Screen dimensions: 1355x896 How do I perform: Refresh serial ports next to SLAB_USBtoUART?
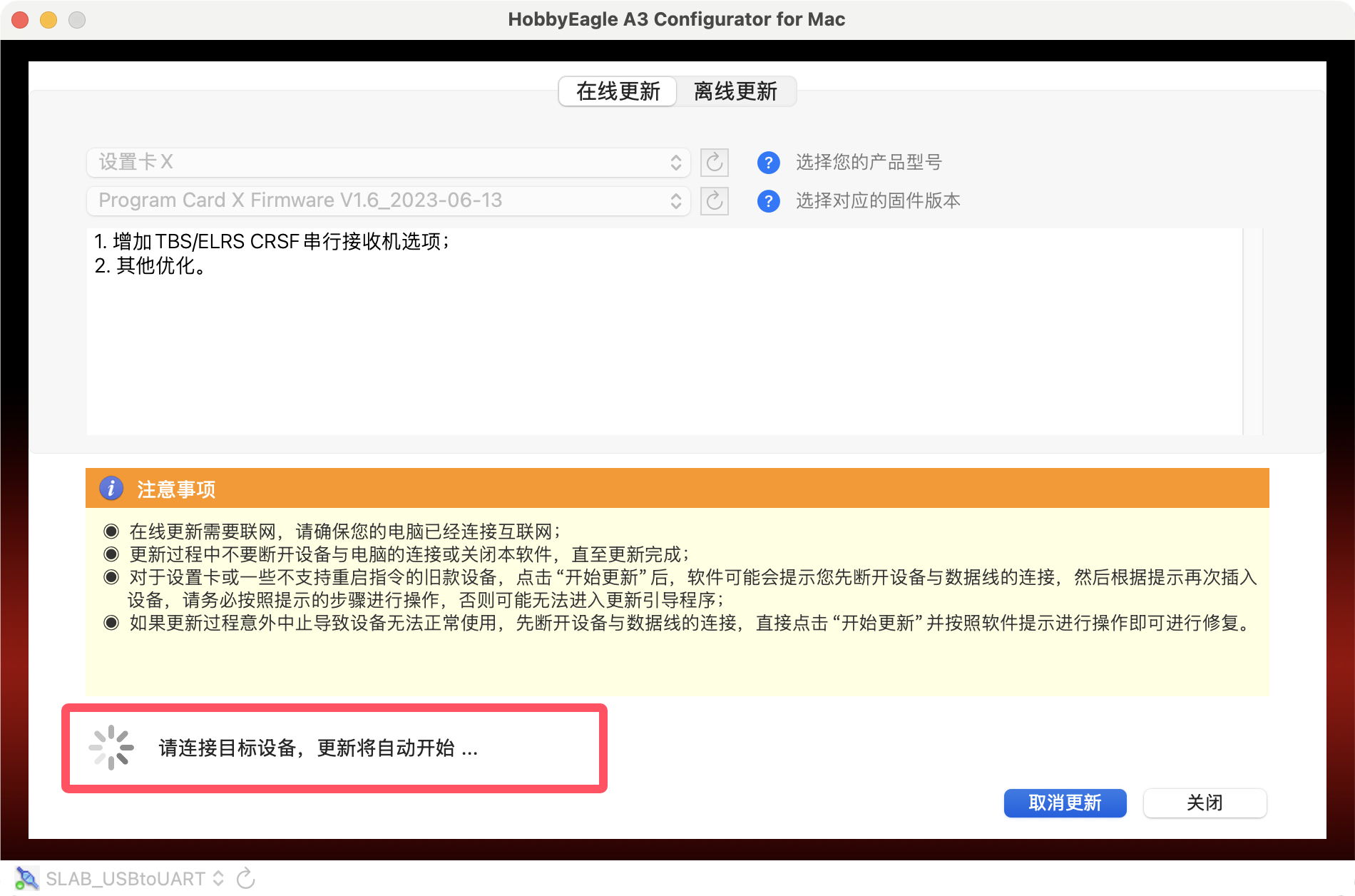click(x=246, y=879)
